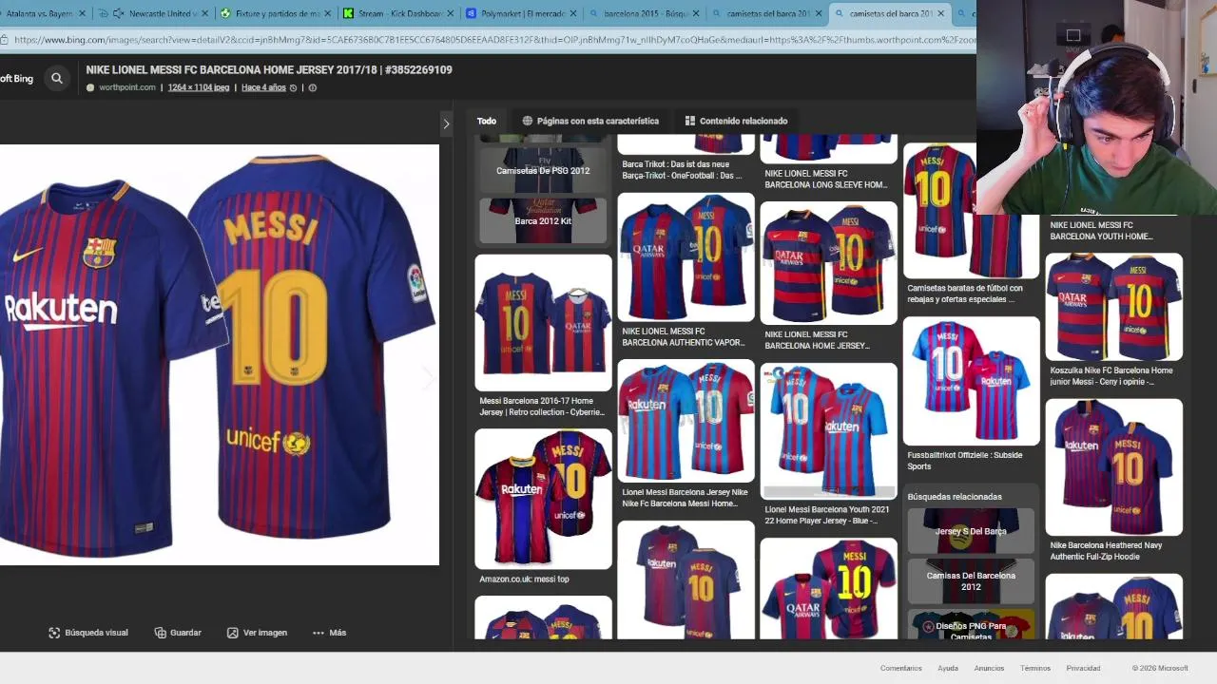Open Lionel Messi Barcelona Jersey Nike thumbnail
1217x684 pixels.
point(686,421)
